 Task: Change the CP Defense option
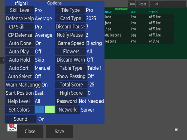click(x=20, y=35)
